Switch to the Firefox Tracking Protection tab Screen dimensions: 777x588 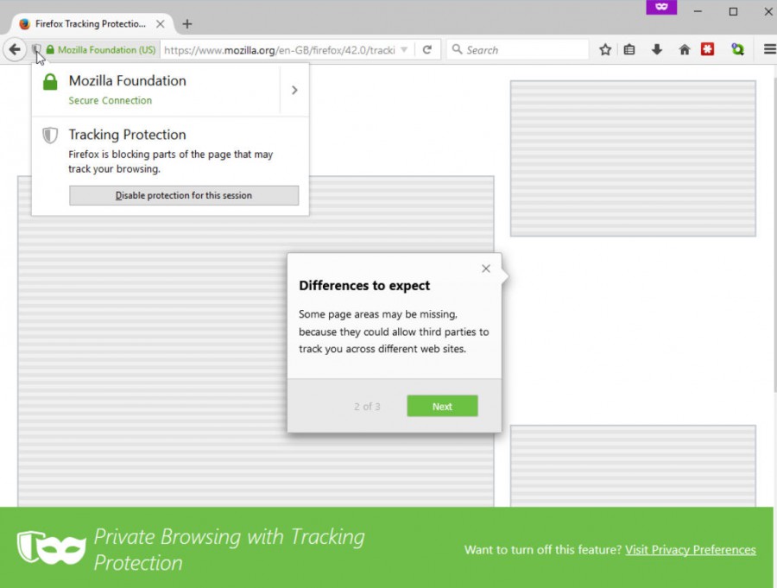click(86, 24)
